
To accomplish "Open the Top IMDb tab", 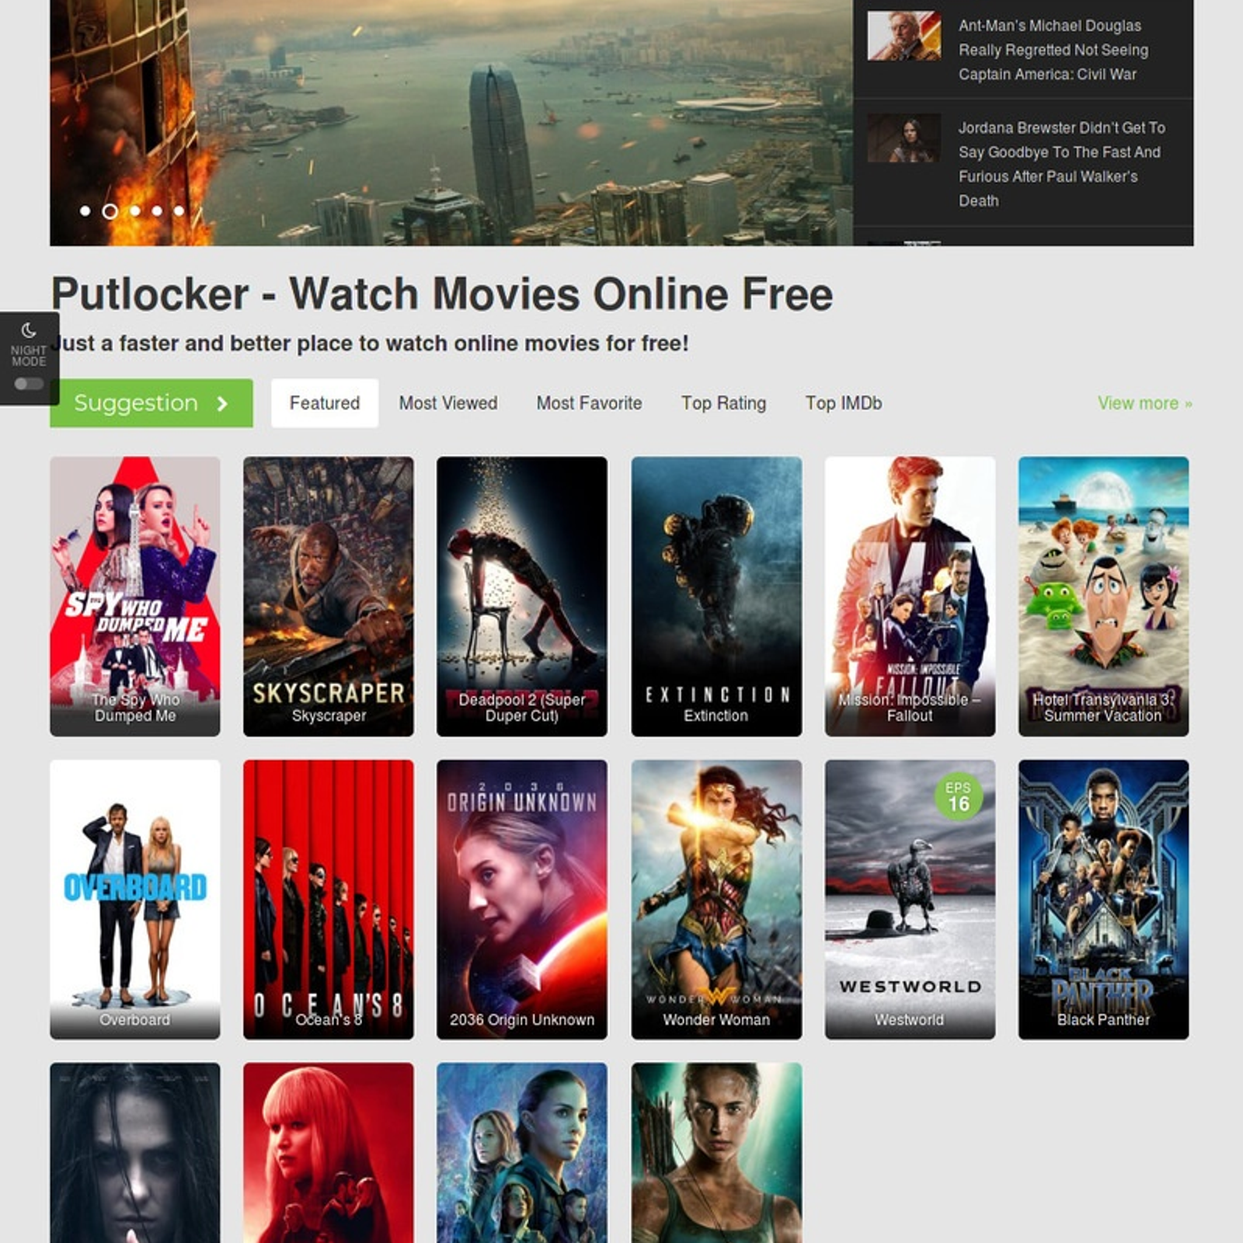I will tap(844, 403).
